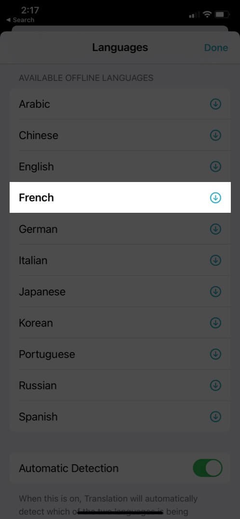Tap the Portuguese download icon

(x=215, y=354)
